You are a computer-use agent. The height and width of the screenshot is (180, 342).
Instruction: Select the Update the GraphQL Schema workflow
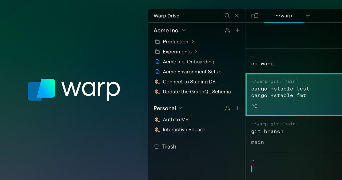pos(197,92)
